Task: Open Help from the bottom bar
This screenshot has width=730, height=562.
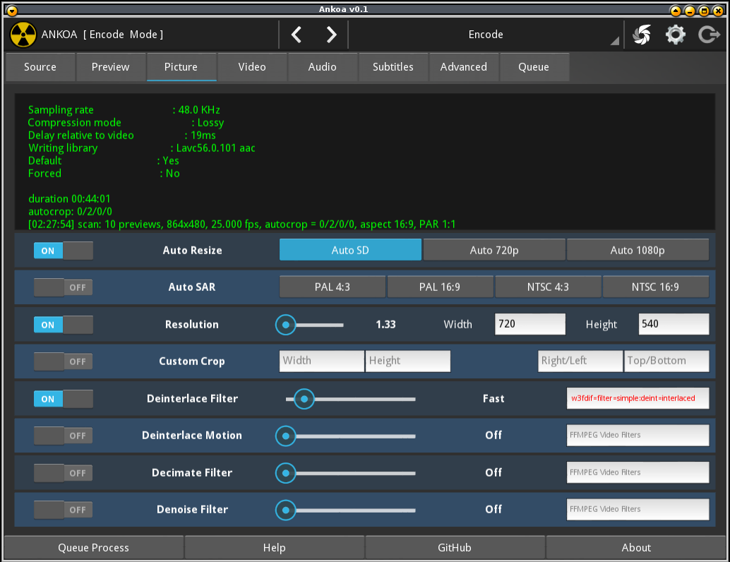Action: click(x=274, y=548)
